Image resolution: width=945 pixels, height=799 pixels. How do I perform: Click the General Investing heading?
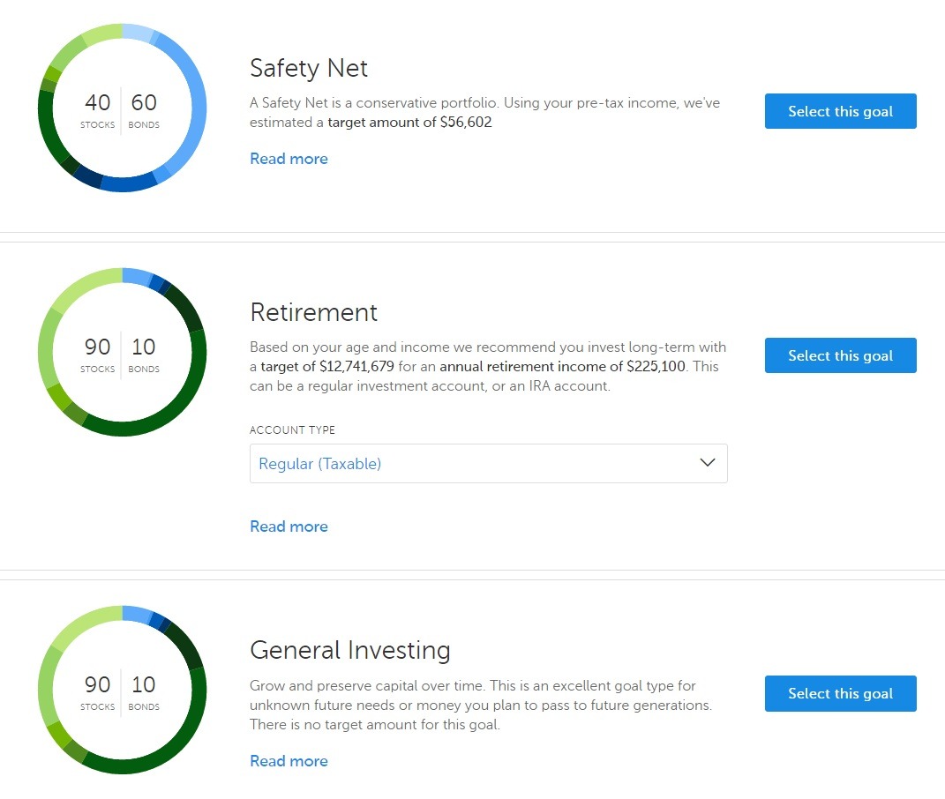(350, 650)
